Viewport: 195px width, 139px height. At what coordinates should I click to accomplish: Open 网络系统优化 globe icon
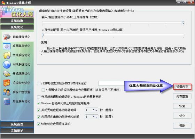click(x=7, y=64)
